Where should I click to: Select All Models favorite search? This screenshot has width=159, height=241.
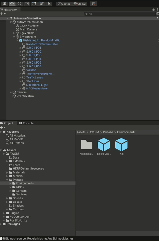(x=16, y=139)
